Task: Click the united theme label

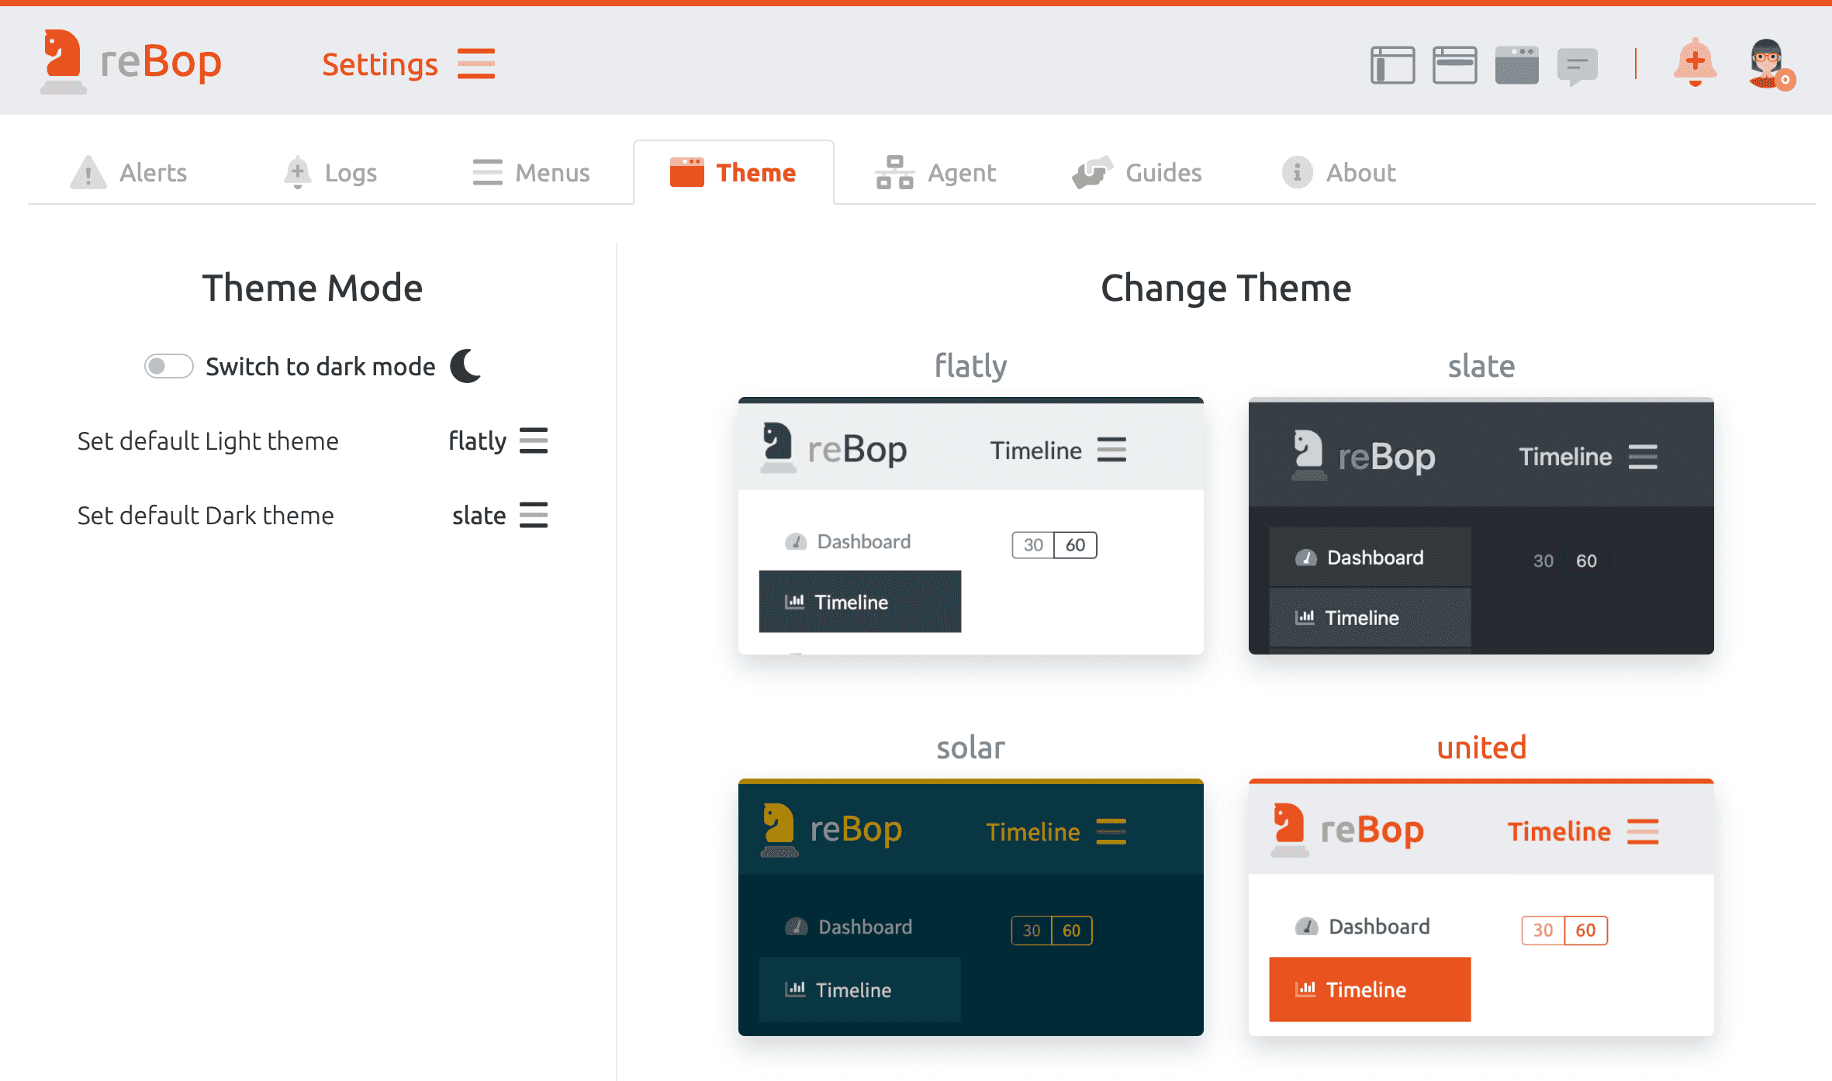Action: (1481, 748)
